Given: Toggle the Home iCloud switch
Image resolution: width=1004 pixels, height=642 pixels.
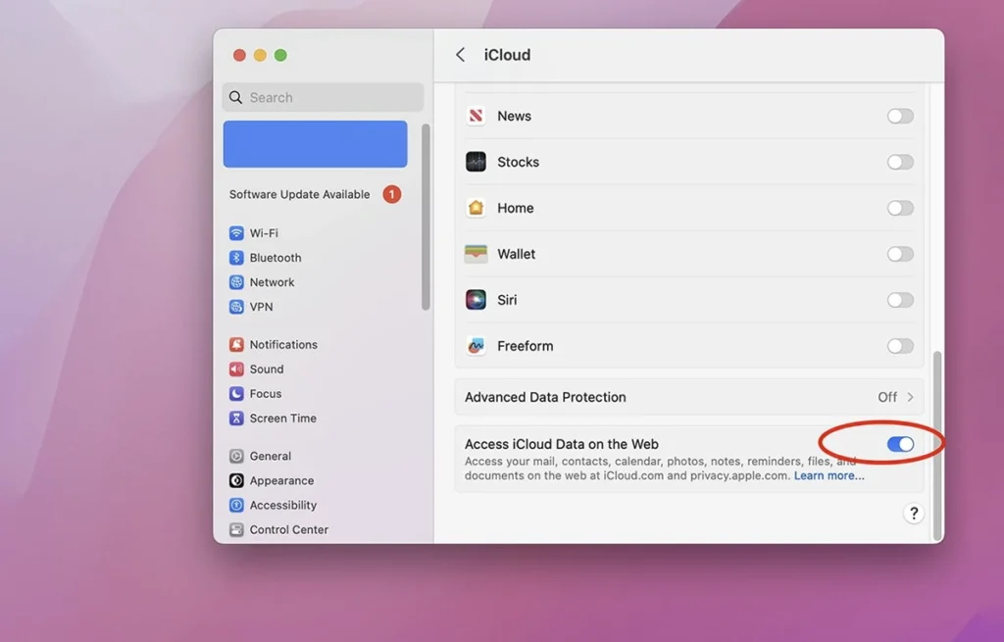Looking at the screenshot, I should point(900,208).
